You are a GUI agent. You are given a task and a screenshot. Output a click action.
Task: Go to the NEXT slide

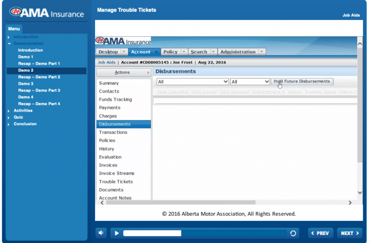click(x=350, y=233)
